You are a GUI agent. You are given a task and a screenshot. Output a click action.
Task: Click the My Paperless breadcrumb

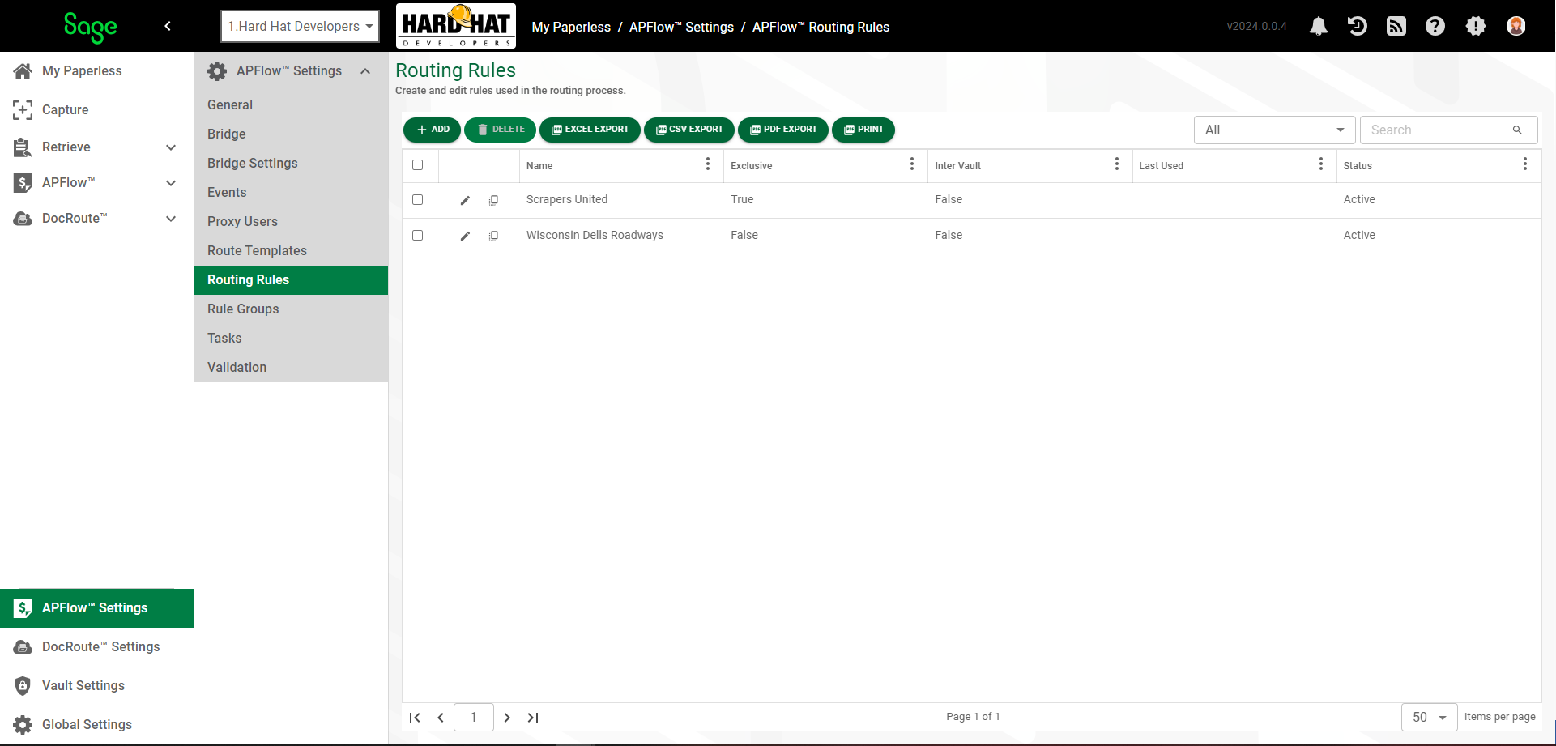click(x=571, y=27)
